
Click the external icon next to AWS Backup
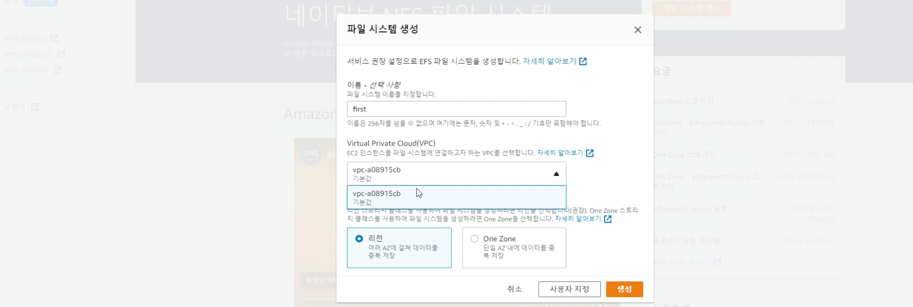(55, 38)
